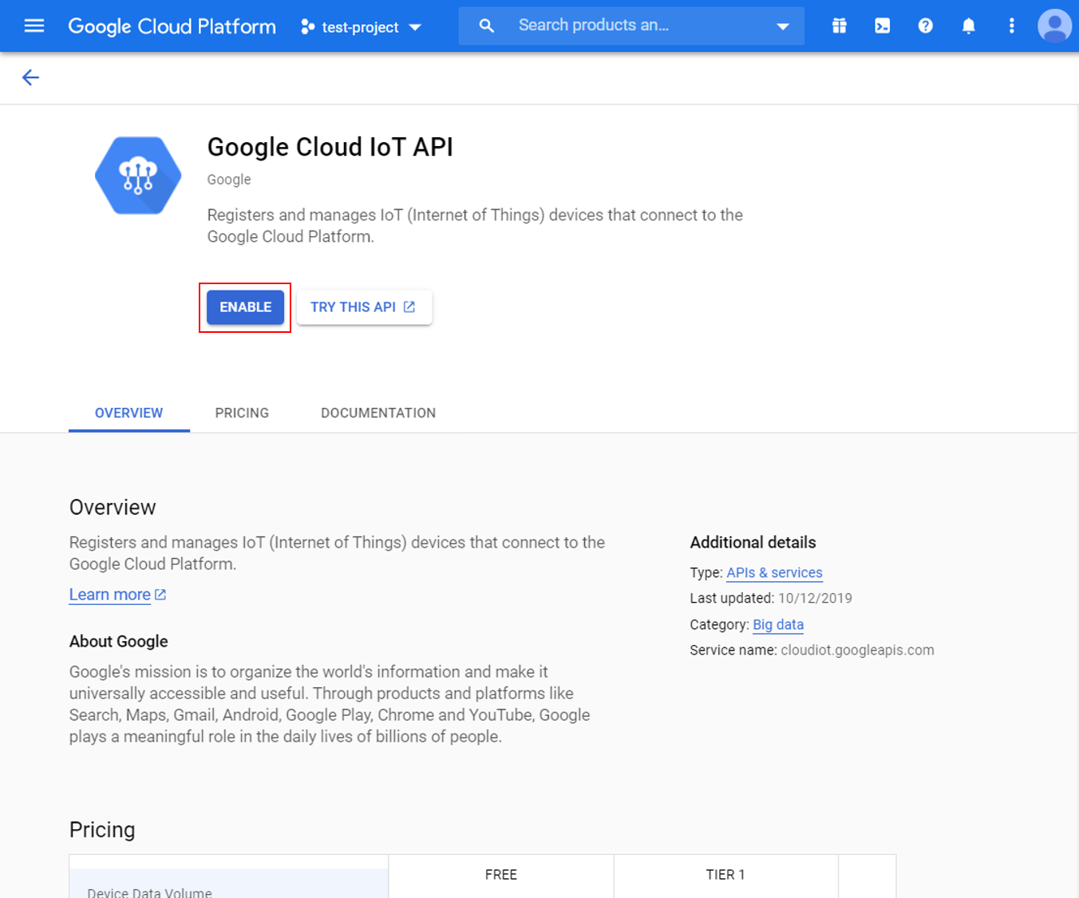This screenshot has height=898, width=1079.
Task: Activate Cloud Shell terminal icon
Action: coord(882,26)
